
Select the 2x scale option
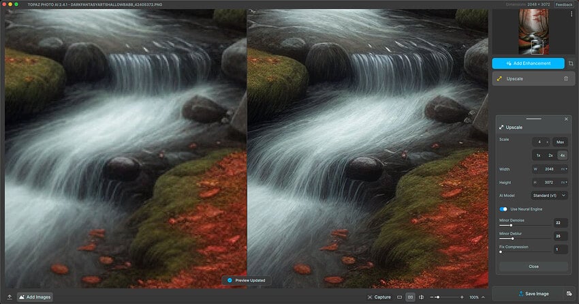pos(550,155)
